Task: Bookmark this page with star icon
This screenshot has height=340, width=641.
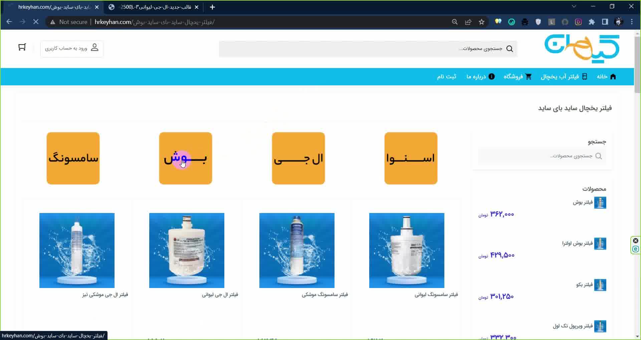Action: click(x=481, y=22)
